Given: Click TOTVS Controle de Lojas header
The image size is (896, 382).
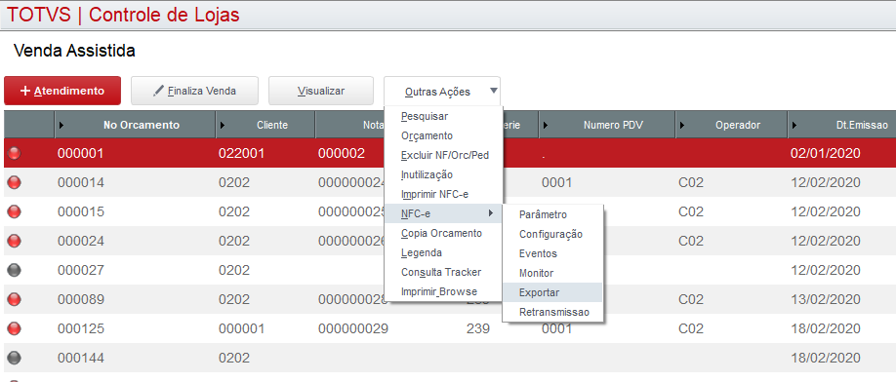Looking at the screenshot, I should pyautogui.click(x=123, y=15).
